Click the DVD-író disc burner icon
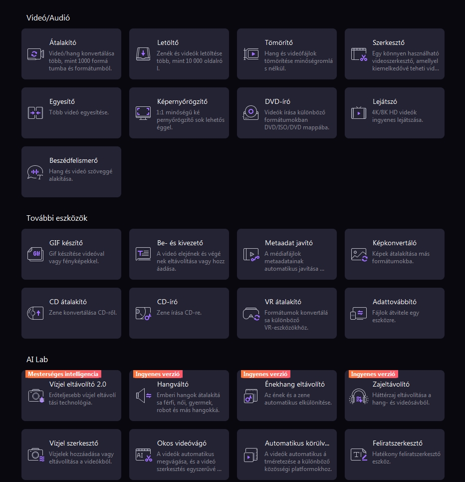The width and height of the screenshot is (465, 482). click(x=250, y=113)
